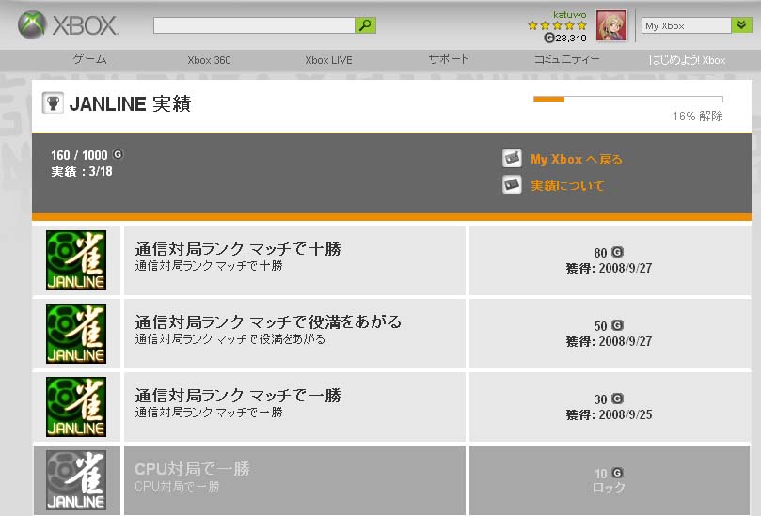Click the 実績について link
This screenshot has width=761, height=516.
click(x=567, y=185)
